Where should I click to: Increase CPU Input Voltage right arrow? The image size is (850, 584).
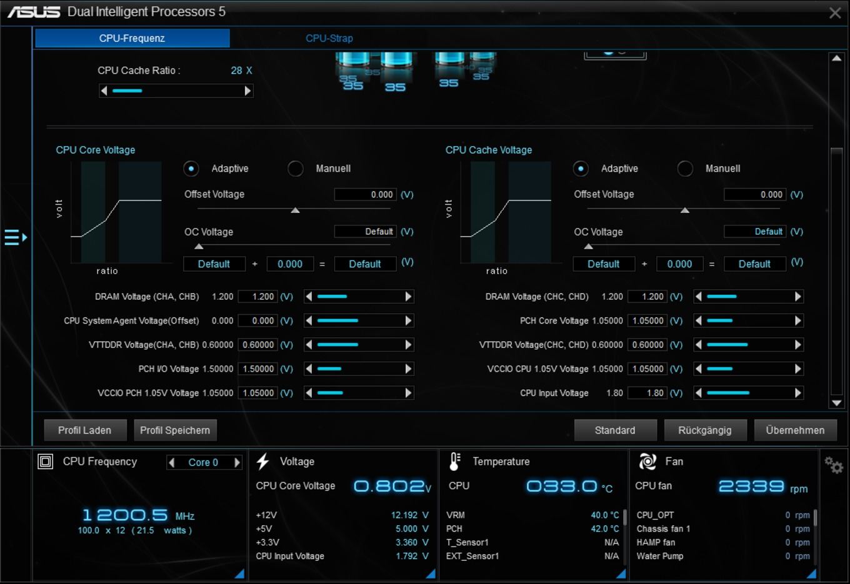coord(797,393)
